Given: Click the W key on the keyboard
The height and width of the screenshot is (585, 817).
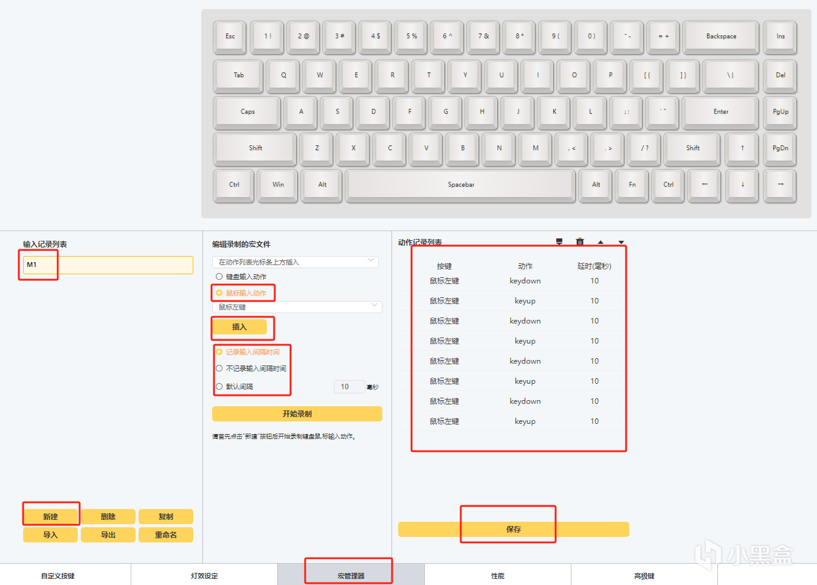Looking at the screenshot, I should coord(320,75).
